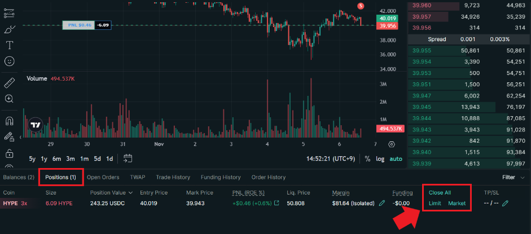
Task: Open the chart time zone menu
Action: [x=331, y=158]
